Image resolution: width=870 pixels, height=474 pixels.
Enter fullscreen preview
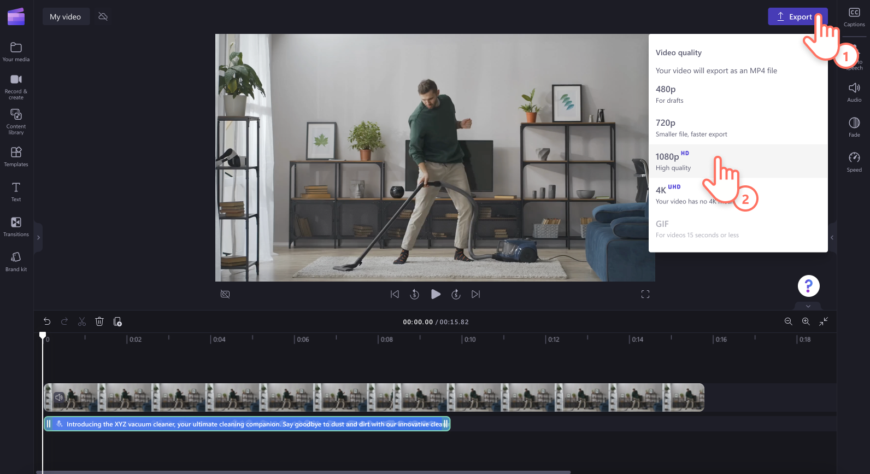645,294
